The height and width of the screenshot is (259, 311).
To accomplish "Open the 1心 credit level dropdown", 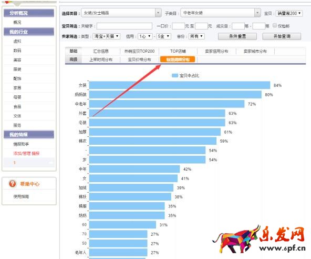I will 145,36.
